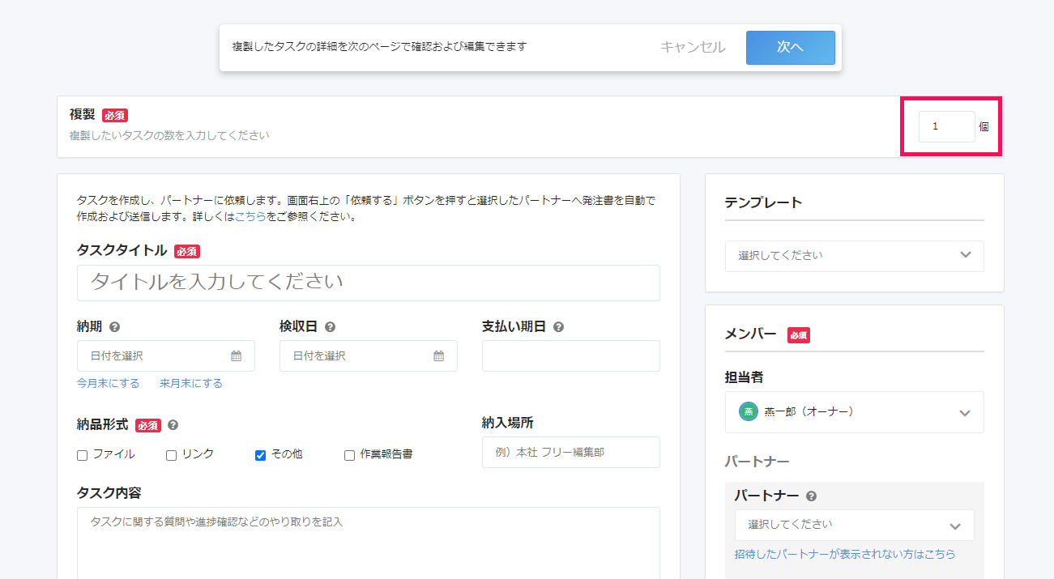Open link 招待したパートナーが表示されない方はこちら
The image size is (1054, 579).
845,554
